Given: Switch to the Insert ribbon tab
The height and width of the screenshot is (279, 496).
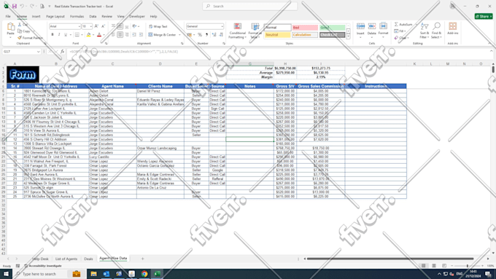Looking at the screenshot, I should pos(36,17).
